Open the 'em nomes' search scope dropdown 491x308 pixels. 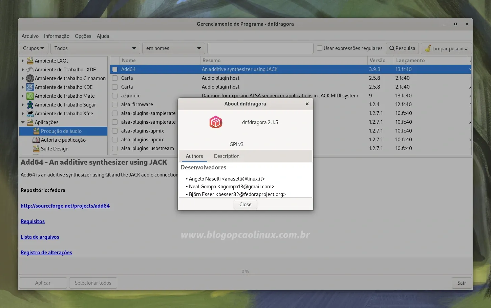[174, 48]
